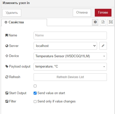Open the Server localhost dropdown
This screenshot has width=115, height=114.
[65, 46]
